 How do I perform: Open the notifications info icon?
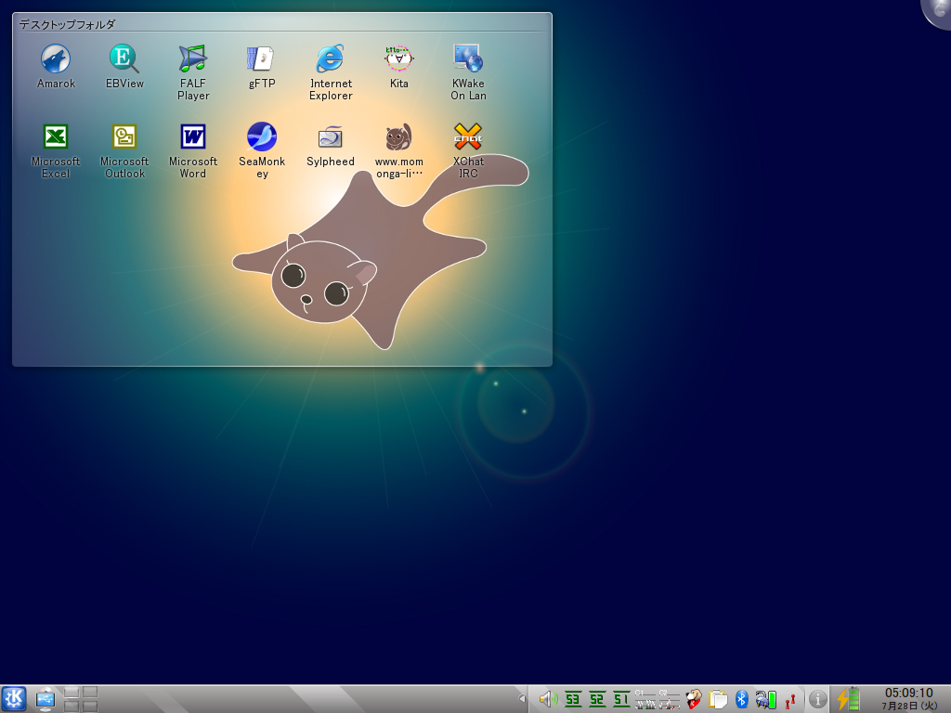[x=817, y=700]
